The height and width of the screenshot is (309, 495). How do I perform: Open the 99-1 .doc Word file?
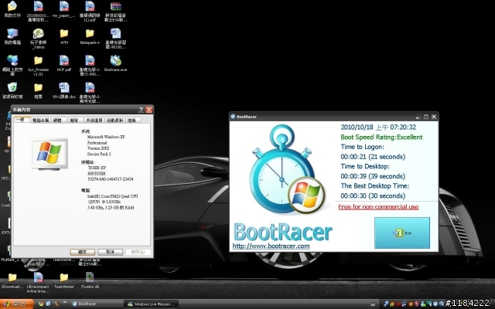63,90
